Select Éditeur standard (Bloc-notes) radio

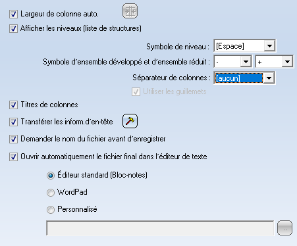(x=51, y=176)
